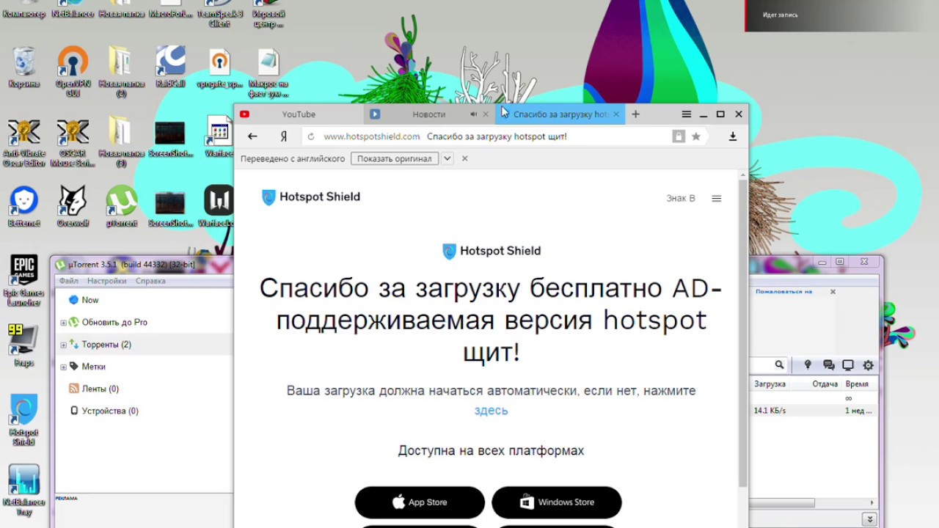The width and height of the screenshot is (939, 528).
Task: Sort by the Отдача column header
Action: [x=825, y=384]
